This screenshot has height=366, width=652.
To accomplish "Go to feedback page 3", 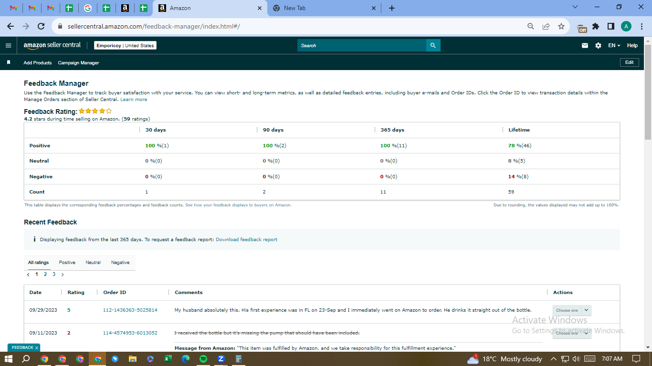I will [54, 274].
